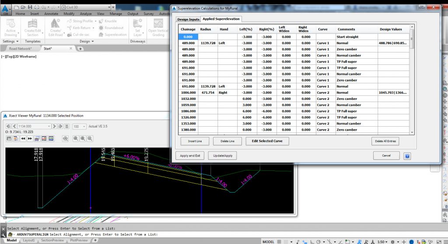Image resolution: width=448 pixels, height=244 pixels.
Task: Toggle polar tracking in status bar
Action: [x=318, y=242]
